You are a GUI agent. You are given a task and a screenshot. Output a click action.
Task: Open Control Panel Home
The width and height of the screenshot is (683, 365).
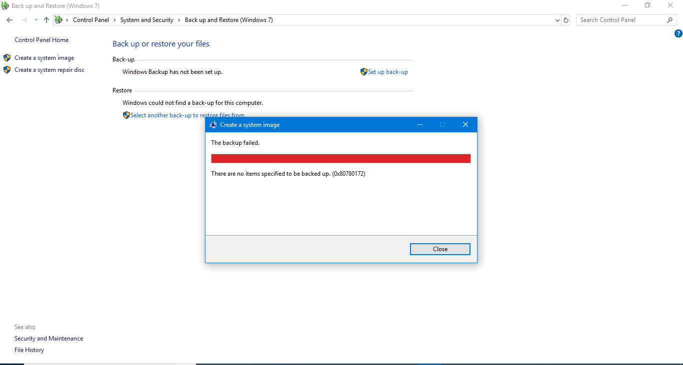point(41,40)
